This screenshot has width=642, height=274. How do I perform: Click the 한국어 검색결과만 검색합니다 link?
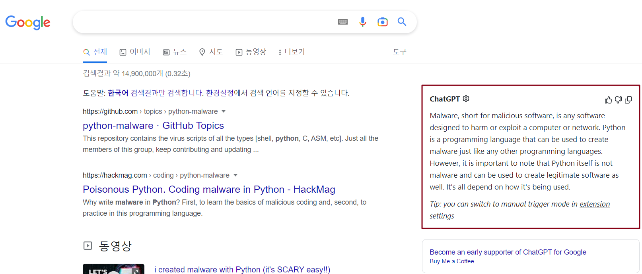(156, 93)
